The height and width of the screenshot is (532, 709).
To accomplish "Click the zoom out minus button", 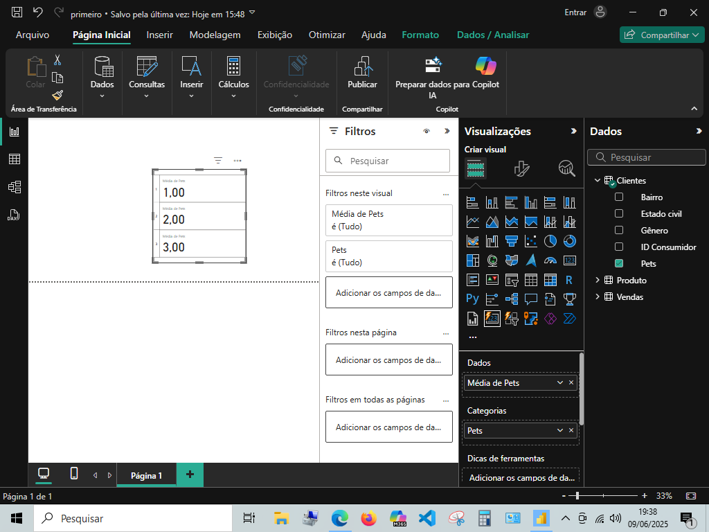I will point(564,496).
